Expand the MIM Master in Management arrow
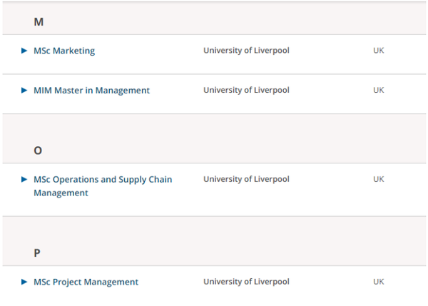The height and width of the screenshot is (306, 428). point(24,90)
